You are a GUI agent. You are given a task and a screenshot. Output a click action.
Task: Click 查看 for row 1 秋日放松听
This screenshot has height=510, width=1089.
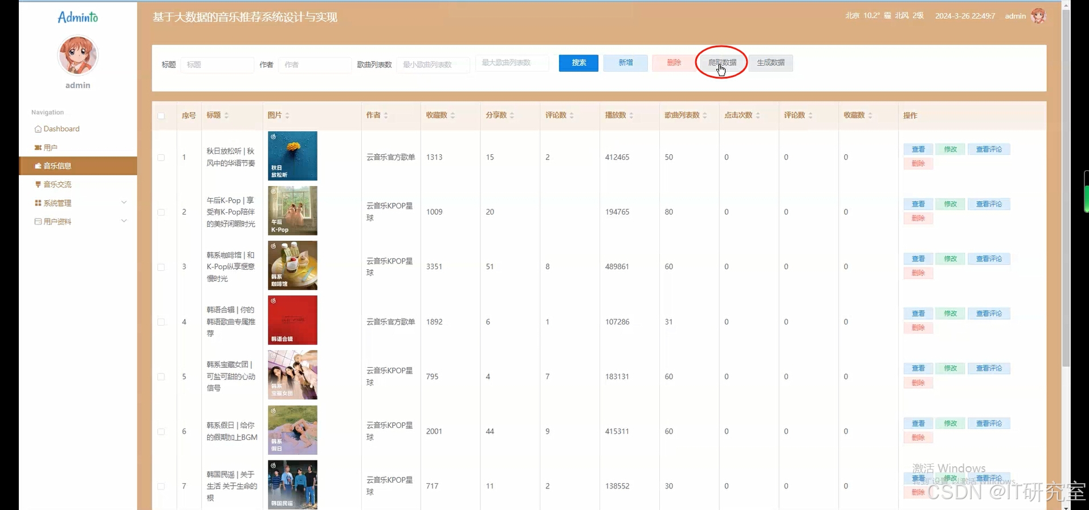[x=918, y=149]
